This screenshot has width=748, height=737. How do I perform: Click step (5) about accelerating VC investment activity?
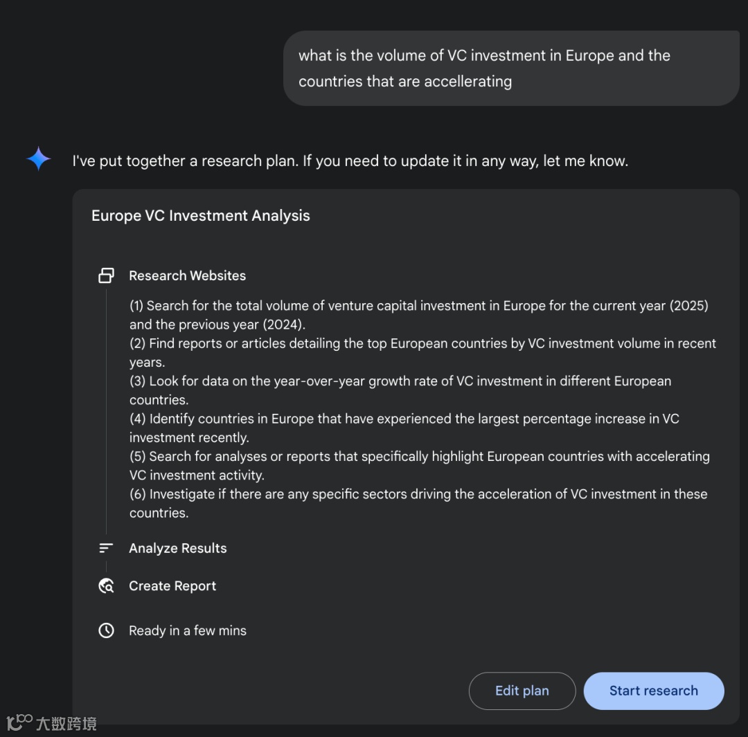point(419,465)
